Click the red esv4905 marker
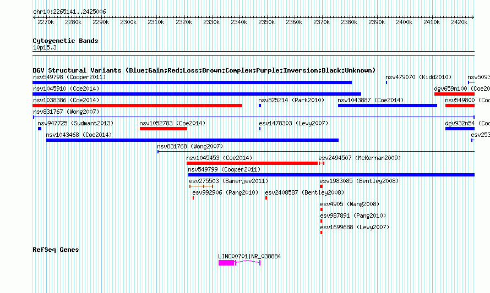490x293 pixels. click(321, 209)
